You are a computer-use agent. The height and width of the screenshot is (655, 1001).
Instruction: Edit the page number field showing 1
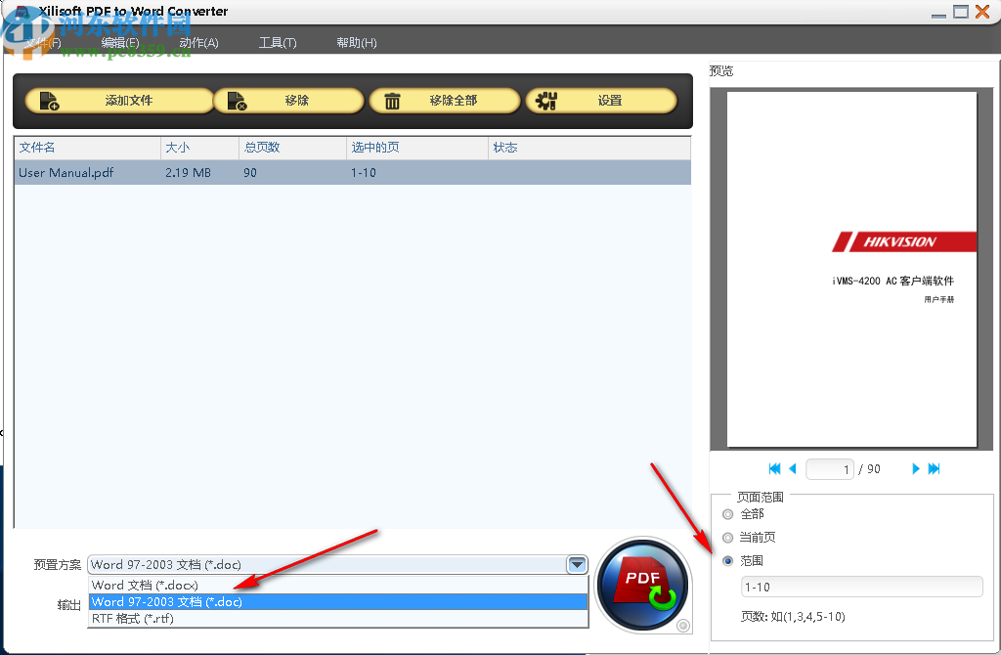pyautogui.click(x=829, y=468)
